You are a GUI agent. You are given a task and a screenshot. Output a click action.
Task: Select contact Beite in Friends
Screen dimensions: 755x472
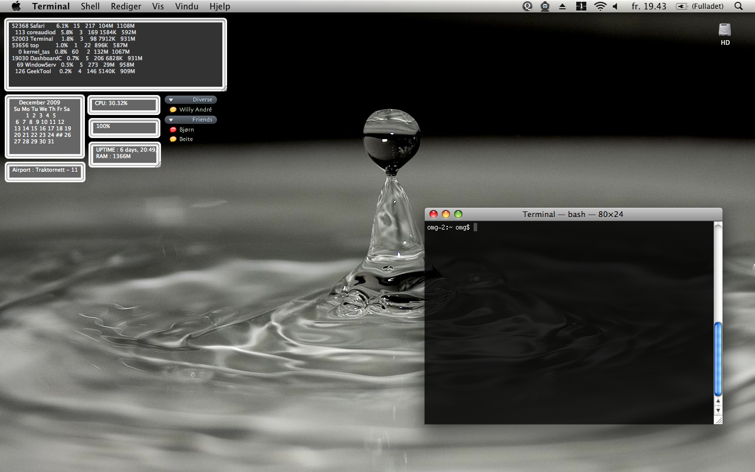click(x=186, y=139)
